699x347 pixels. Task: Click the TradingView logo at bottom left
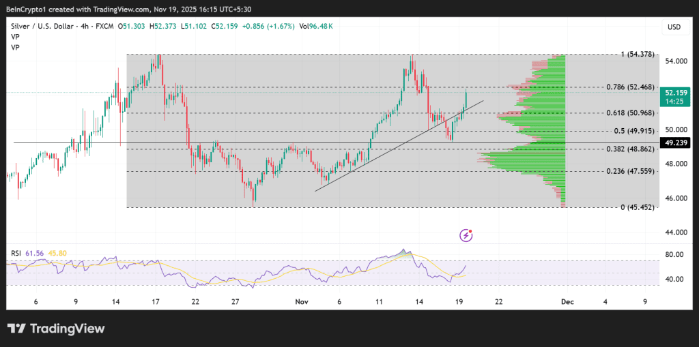pyautogui.click(x=57, y=329)
